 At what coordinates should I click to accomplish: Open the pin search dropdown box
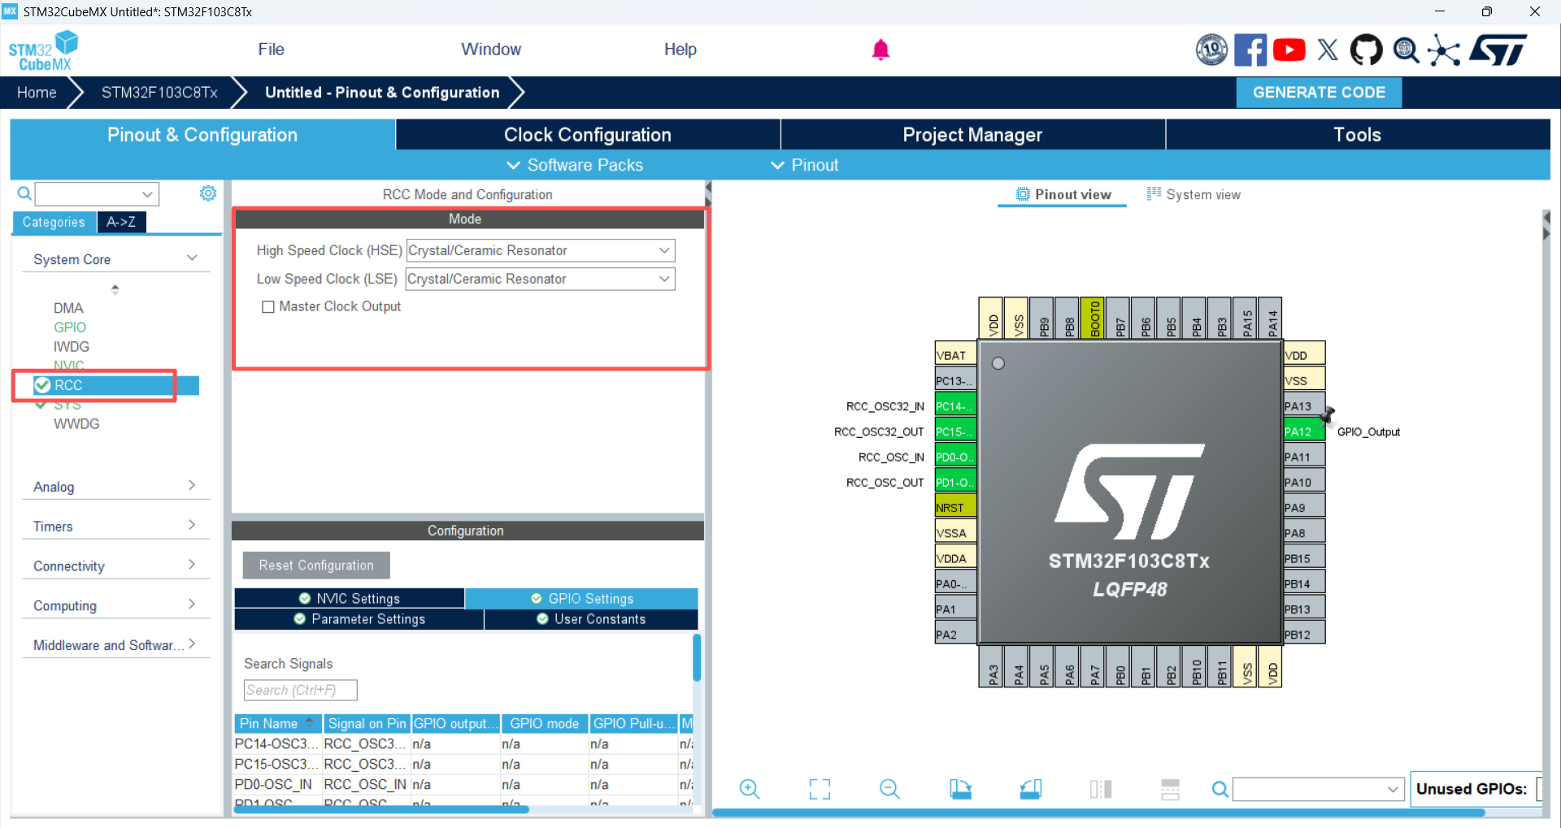coord(1319,789)
